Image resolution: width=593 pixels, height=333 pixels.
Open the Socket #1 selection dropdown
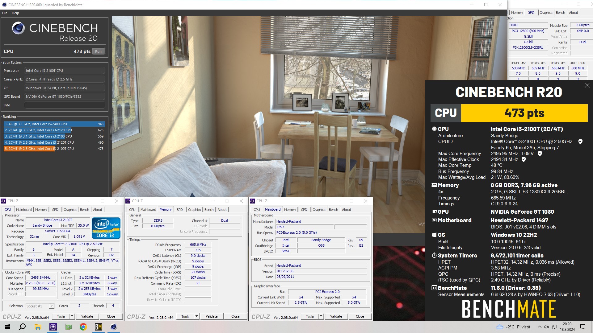pyautogui.click(x=40, y=306)
